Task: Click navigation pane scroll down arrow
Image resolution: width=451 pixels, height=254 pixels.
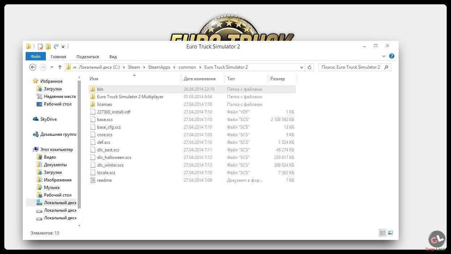Action: click(x=80, y=226)
